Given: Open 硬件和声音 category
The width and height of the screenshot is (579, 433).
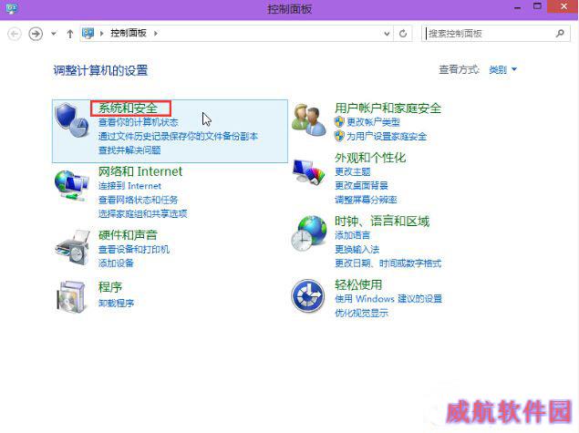Looking at the screenshot, I should (128, 235).
